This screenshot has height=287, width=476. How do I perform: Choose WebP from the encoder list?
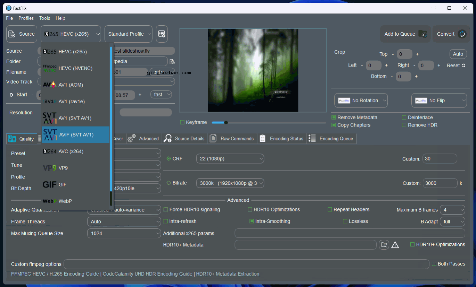pos(75,201)
